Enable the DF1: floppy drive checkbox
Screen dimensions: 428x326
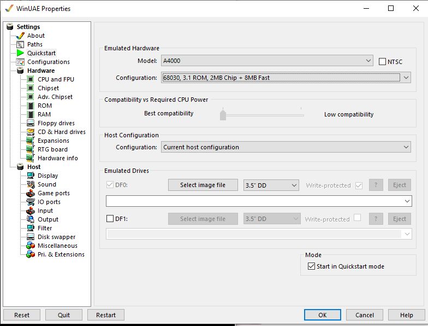tap(110, 219)
